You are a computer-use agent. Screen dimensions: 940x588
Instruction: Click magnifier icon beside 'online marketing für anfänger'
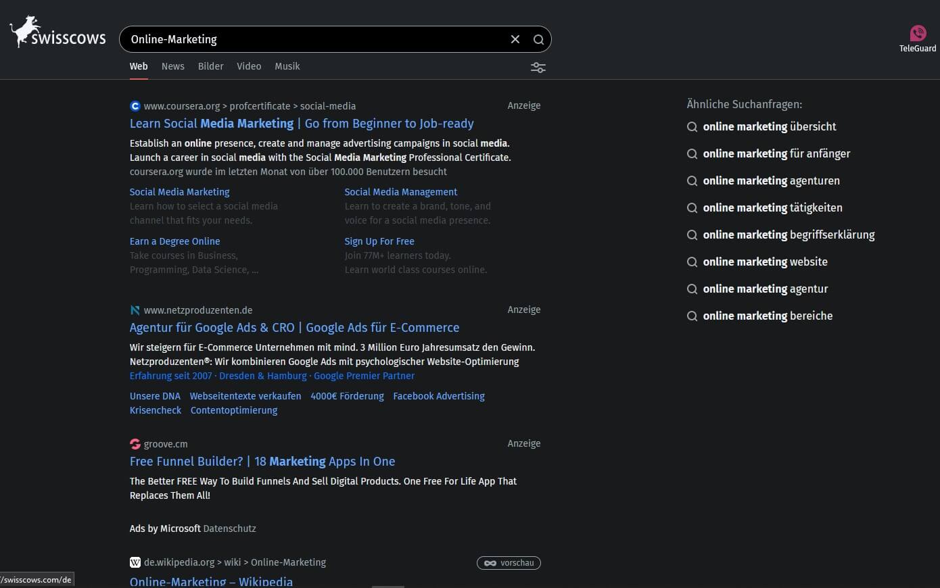click(x=692, y=154)
